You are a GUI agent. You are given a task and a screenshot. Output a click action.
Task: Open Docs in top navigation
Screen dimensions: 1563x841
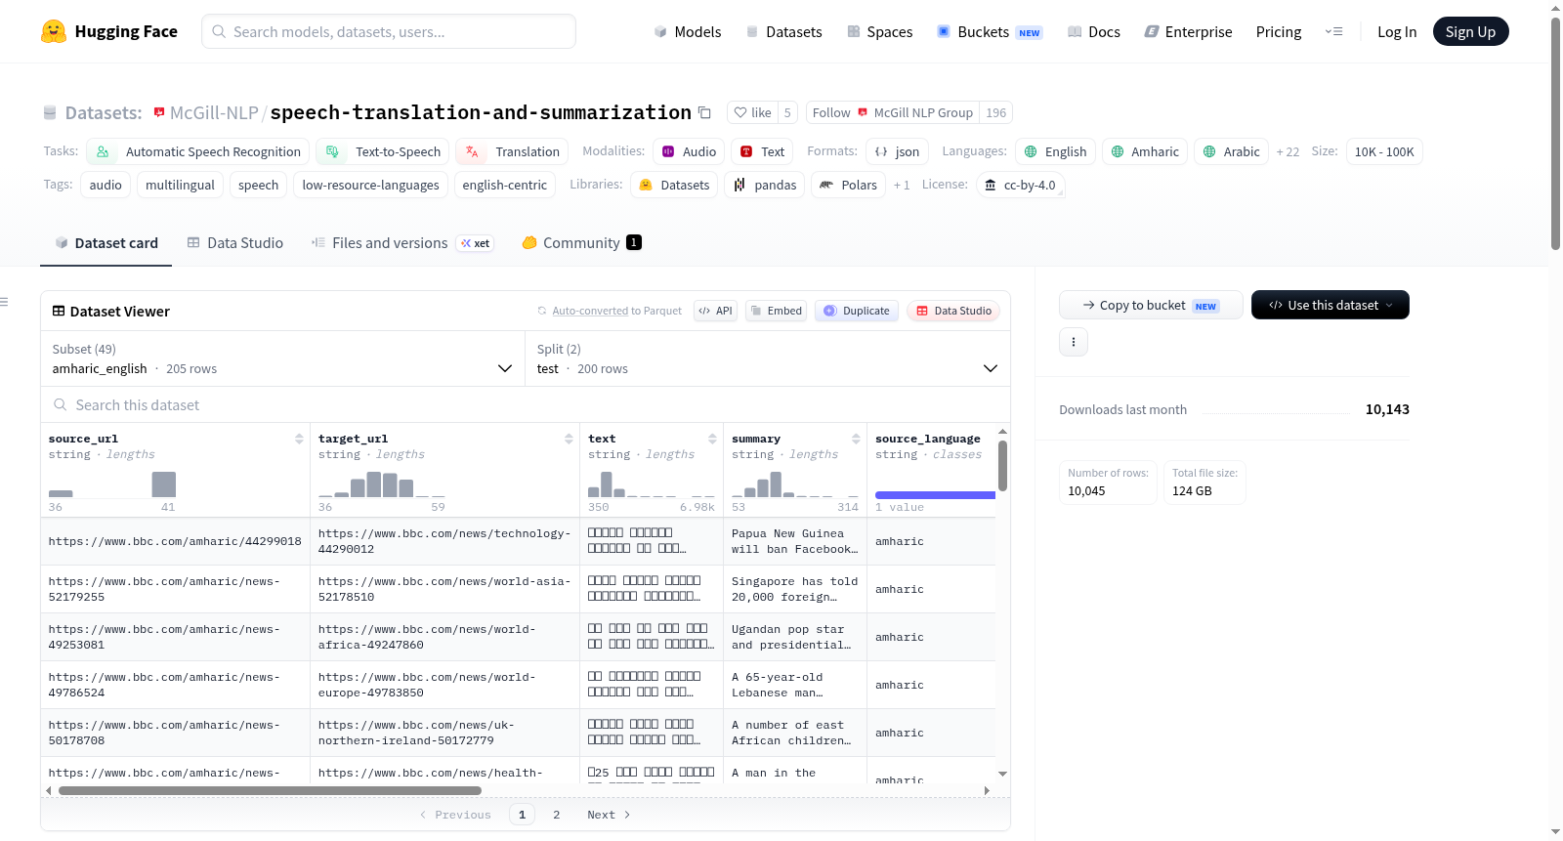pyautogui.click(x=1093, y=31)
